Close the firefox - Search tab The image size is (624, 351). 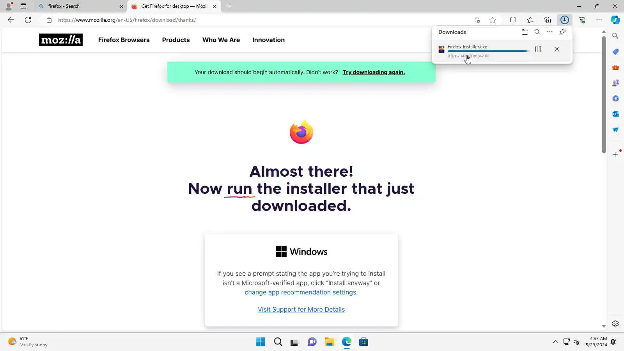pos(121,6)
